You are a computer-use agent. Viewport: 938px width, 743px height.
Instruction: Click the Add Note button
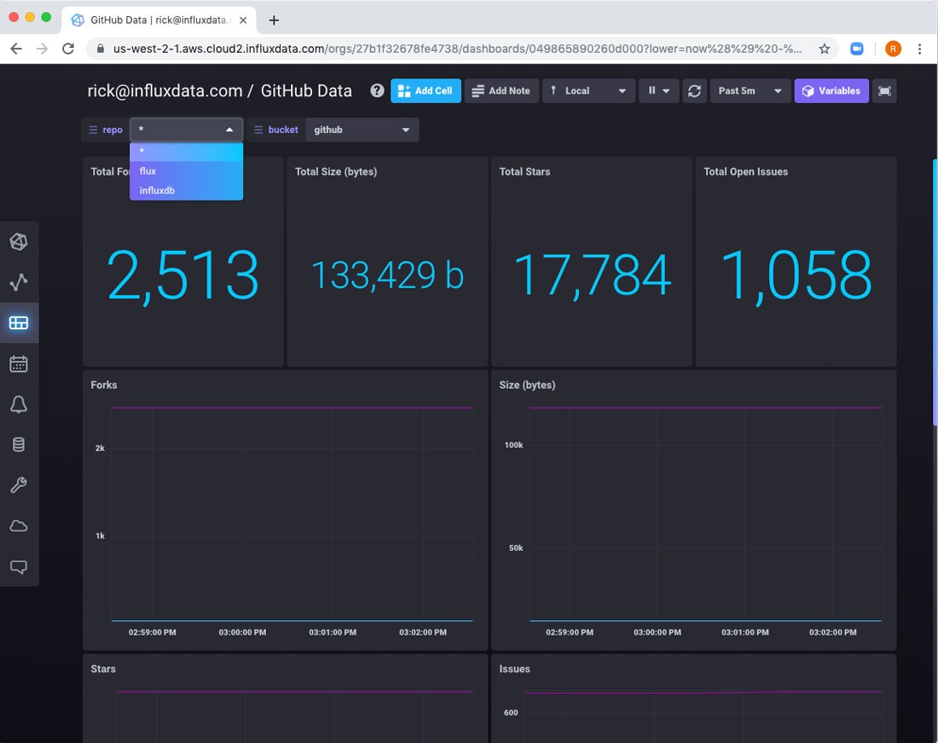pyautogui.click(x=501, y=90)
